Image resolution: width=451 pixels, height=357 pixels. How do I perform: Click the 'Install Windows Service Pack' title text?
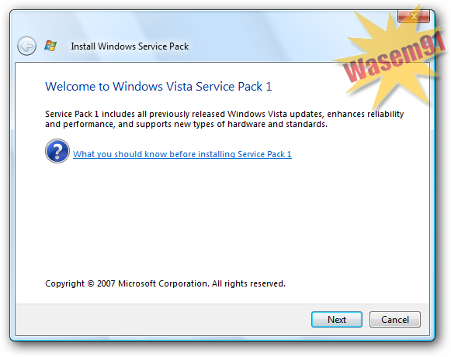(130, 46)
